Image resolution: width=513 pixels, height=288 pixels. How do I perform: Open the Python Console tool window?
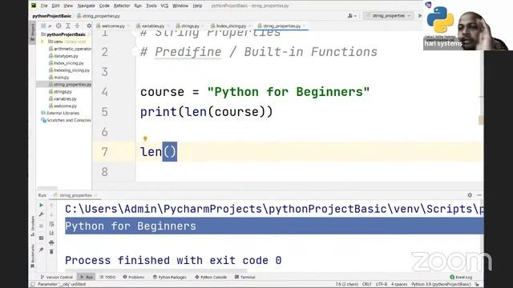click(210, 277)
